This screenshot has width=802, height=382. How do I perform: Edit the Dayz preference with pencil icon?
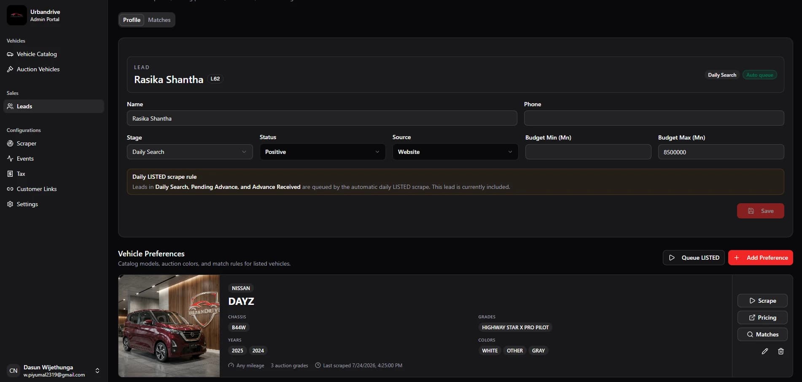[765, 351]
